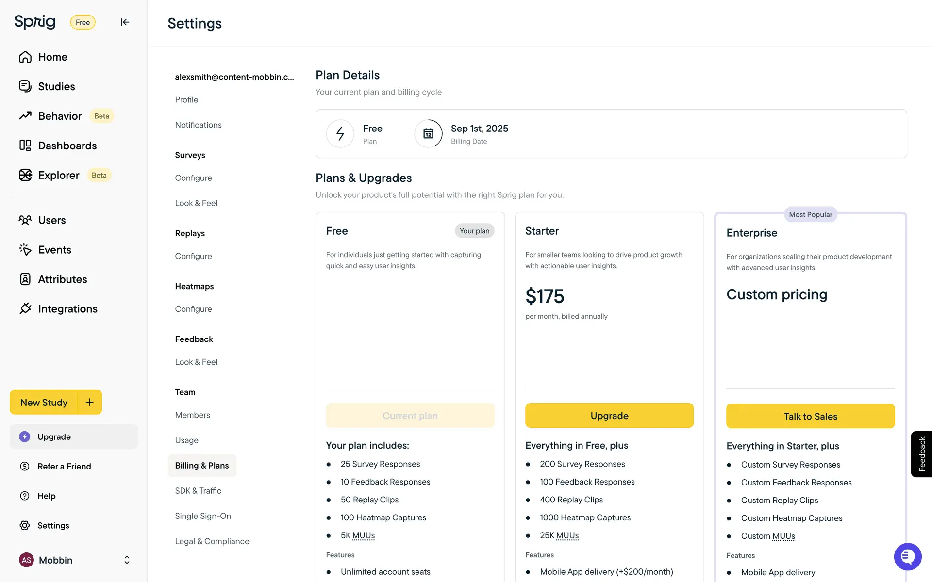This screenshot has width=932, height=582.
Task: Open Single Sign-On settings
Action: point(203,516)
